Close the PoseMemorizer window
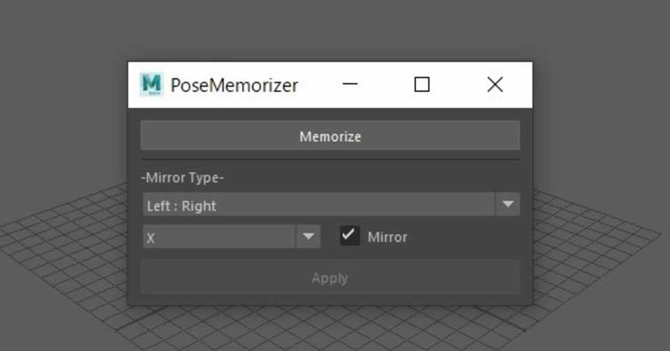 point(495,84)
